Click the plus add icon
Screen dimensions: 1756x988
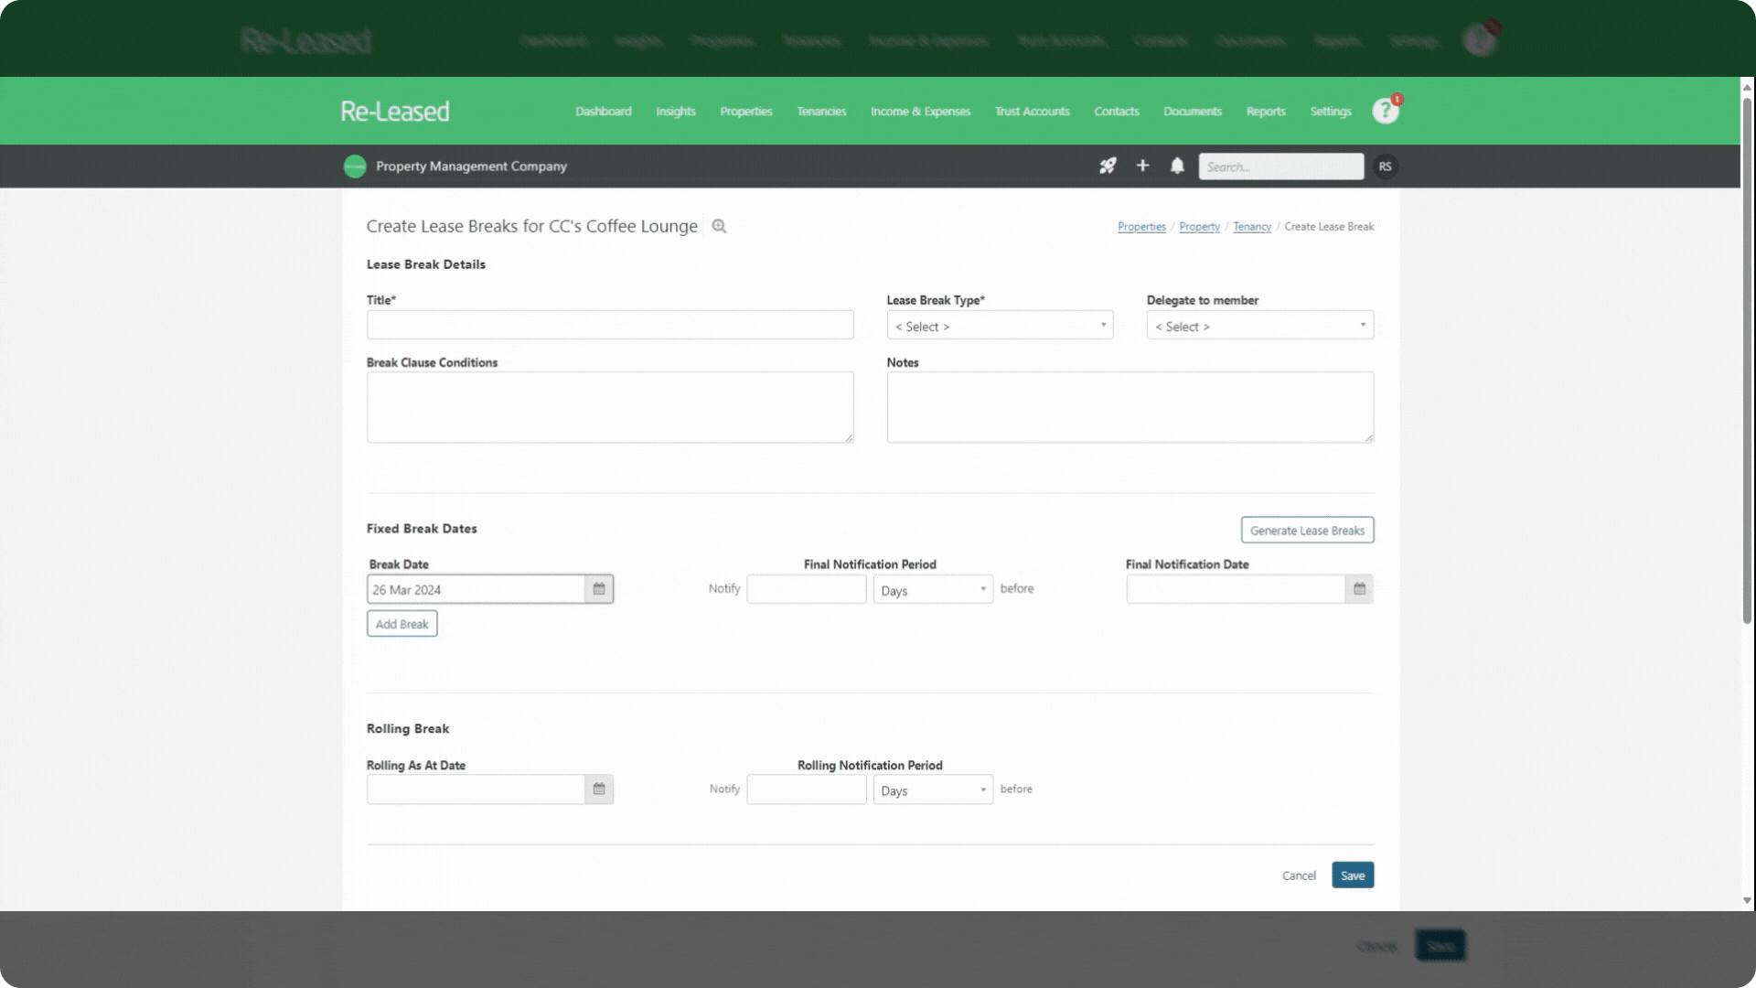pos(1142,166)
